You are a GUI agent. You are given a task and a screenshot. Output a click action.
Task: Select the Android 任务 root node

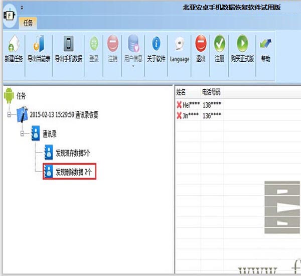tap(15, 96)
